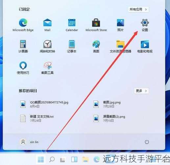Open taskbar search magnifier

pyautogui.click(x=52, y=159)
